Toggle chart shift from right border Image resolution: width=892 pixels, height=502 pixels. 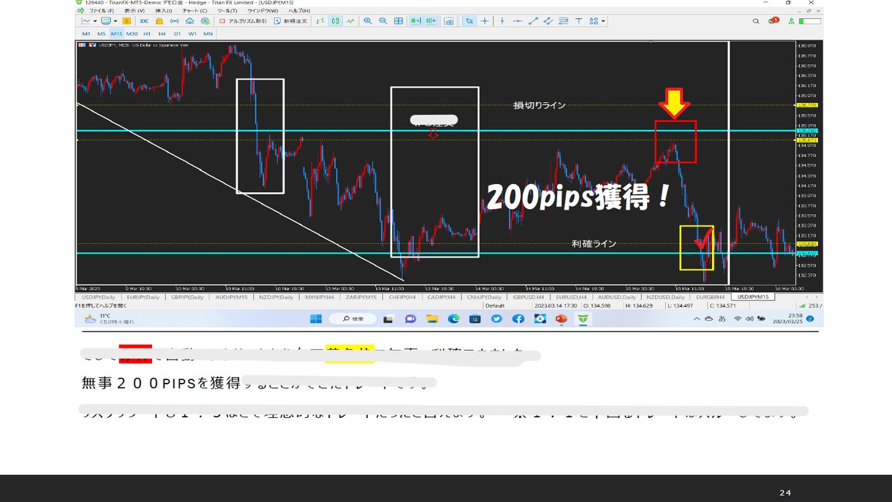(x=431, y=21)
